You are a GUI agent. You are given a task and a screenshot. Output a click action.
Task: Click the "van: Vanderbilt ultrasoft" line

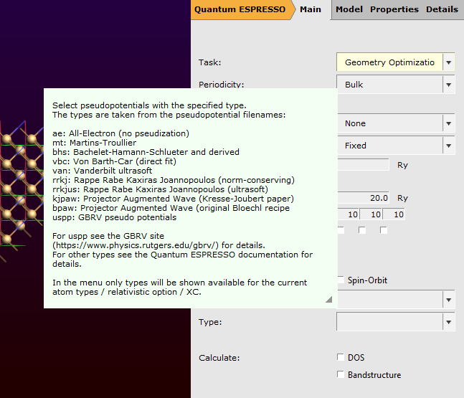(102, 171)
